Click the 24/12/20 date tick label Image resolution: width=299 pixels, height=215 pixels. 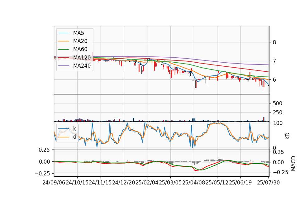pyautogui.click(x=124, y=183)
